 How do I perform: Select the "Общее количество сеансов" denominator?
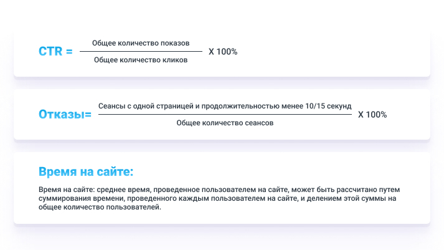(x=225, y=123)
